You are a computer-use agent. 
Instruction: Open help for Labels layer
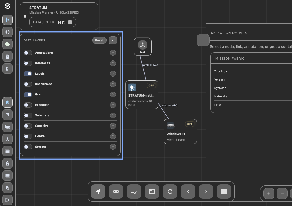pos(113,74)
